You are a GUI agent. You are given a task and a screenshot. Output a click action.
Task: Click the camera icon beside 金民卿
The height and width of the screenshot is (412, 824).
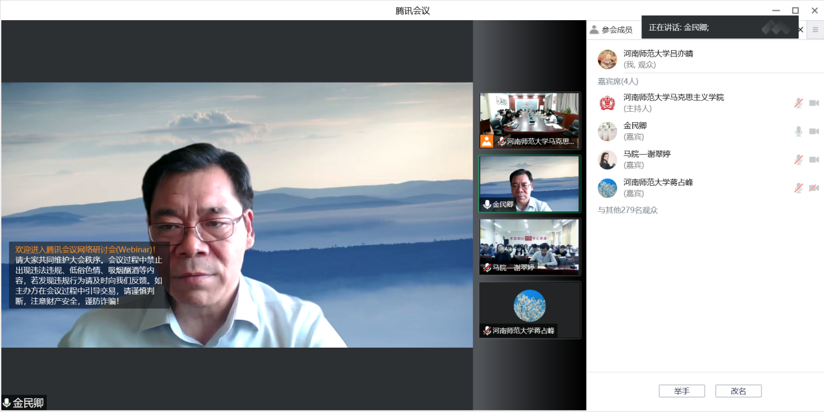pos(814,131)
